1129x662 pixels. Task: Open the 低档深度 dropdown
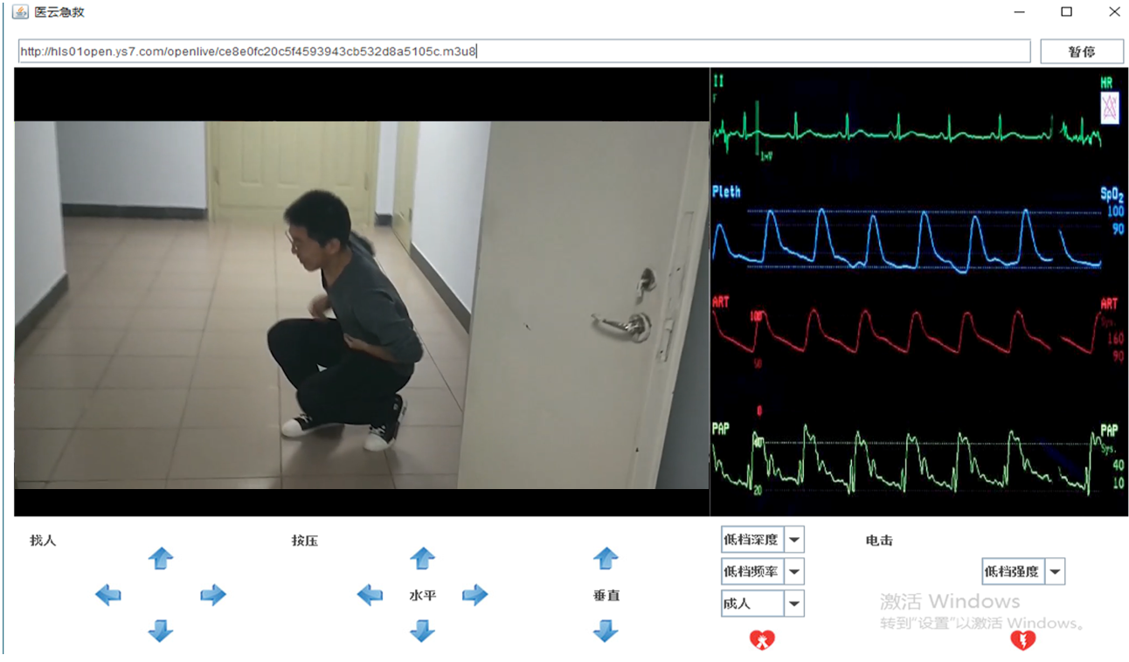(x=794, y=540)
